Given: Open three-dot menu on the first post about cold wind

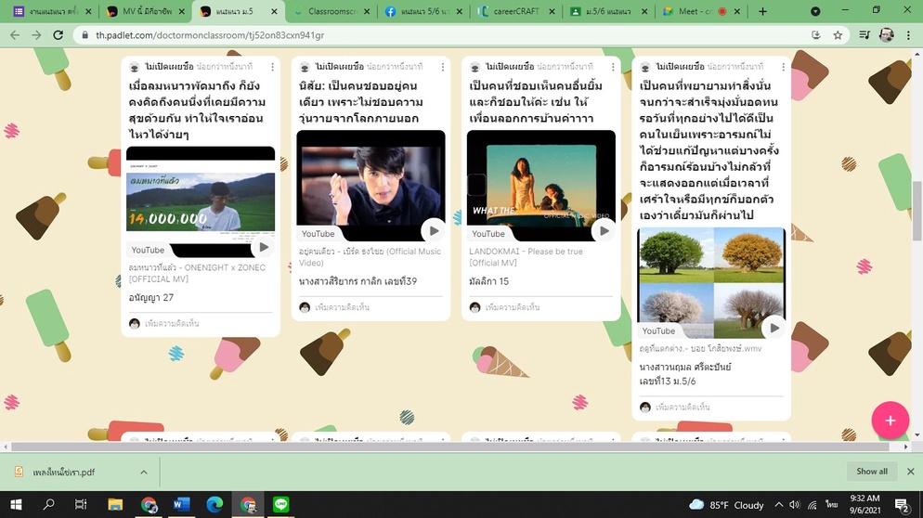Looking at the screenshot, I should (273, 67).
